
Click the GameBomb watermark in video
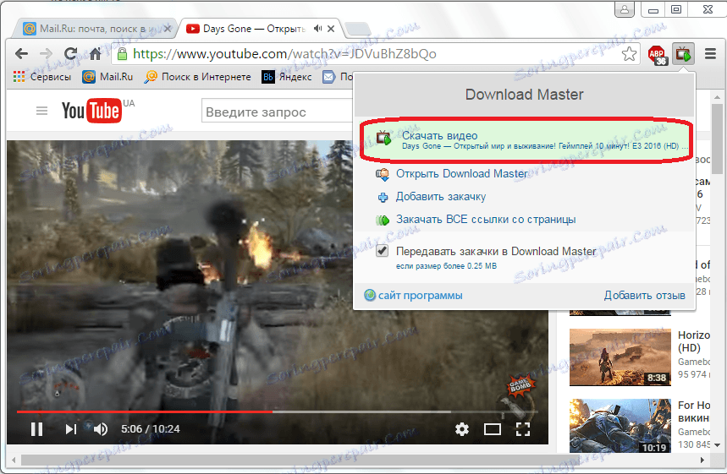pos(520,385)
